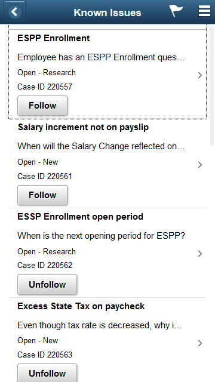Follow the Salary increment not on payslip issue
This screenshot has height=382, width=215.
[x=42, y=195]
